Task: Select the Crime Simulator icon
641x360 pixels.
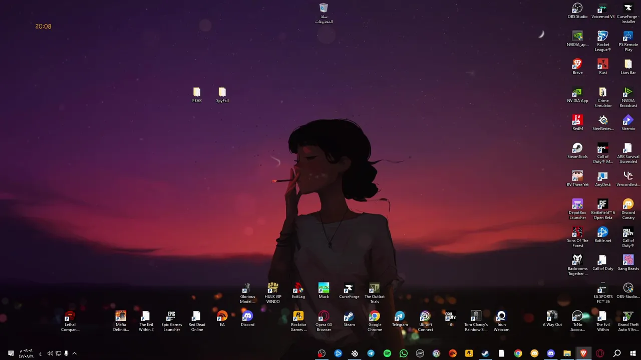Action: (x=603, y=97)
